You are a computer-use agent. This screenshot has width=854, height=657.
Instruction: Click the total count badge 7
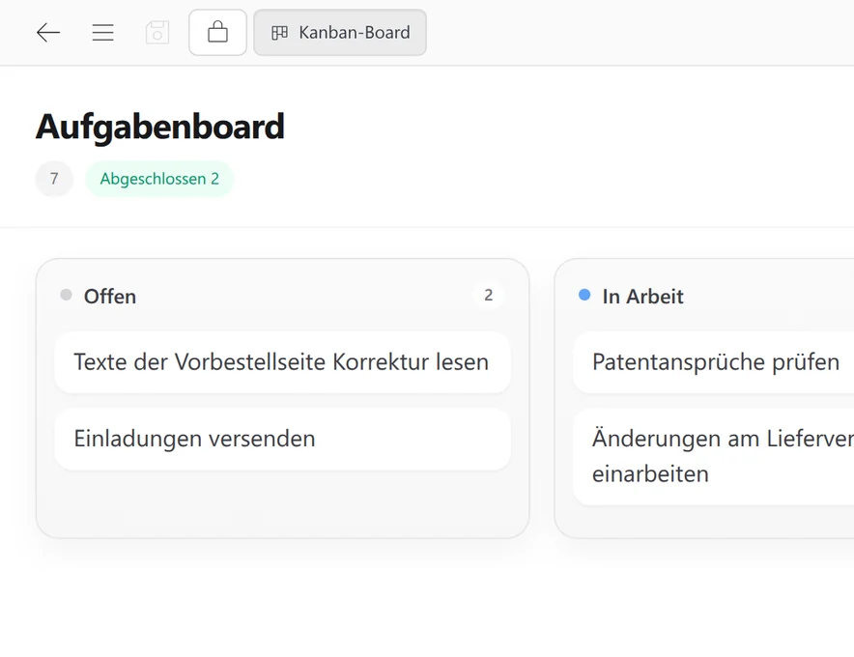[54, 179]
